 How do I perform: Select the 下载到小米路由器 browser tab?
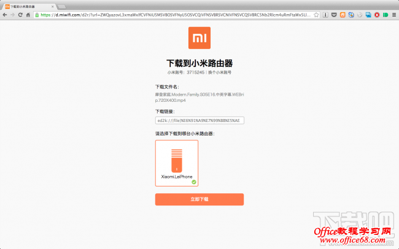(29, 7)
